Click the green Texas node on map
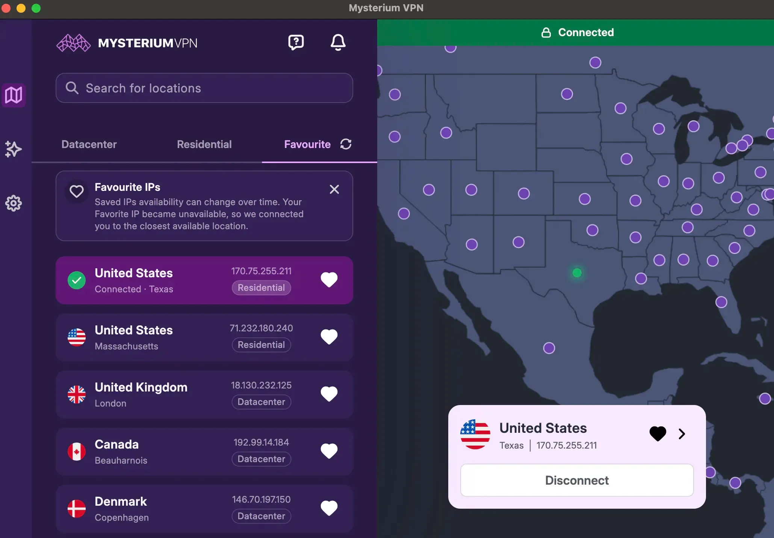This screenshot has width=774, height=538. [x=577, y=273]
